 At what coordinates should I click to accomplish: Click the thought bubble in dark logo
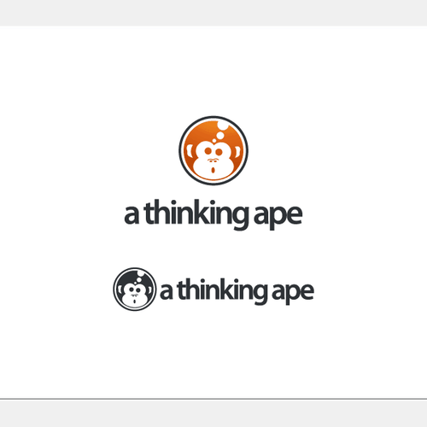(x=141, y=274)
